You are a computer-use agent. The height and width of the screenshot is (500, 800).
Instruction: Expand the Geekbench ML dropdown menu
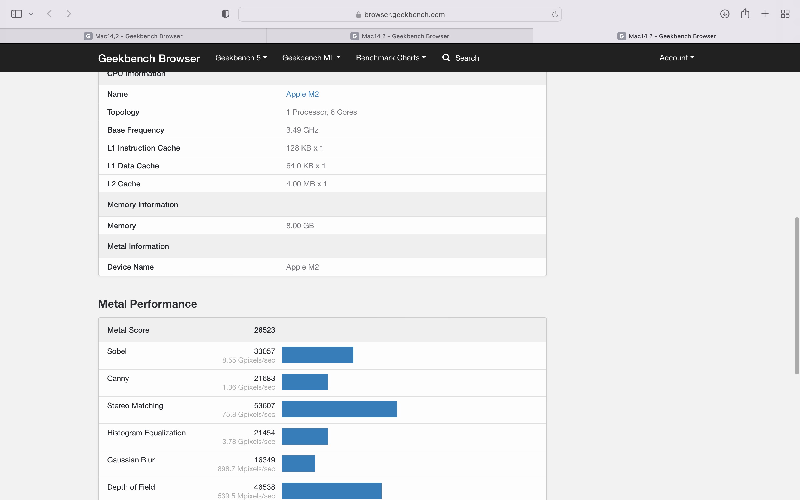[311, 58]
